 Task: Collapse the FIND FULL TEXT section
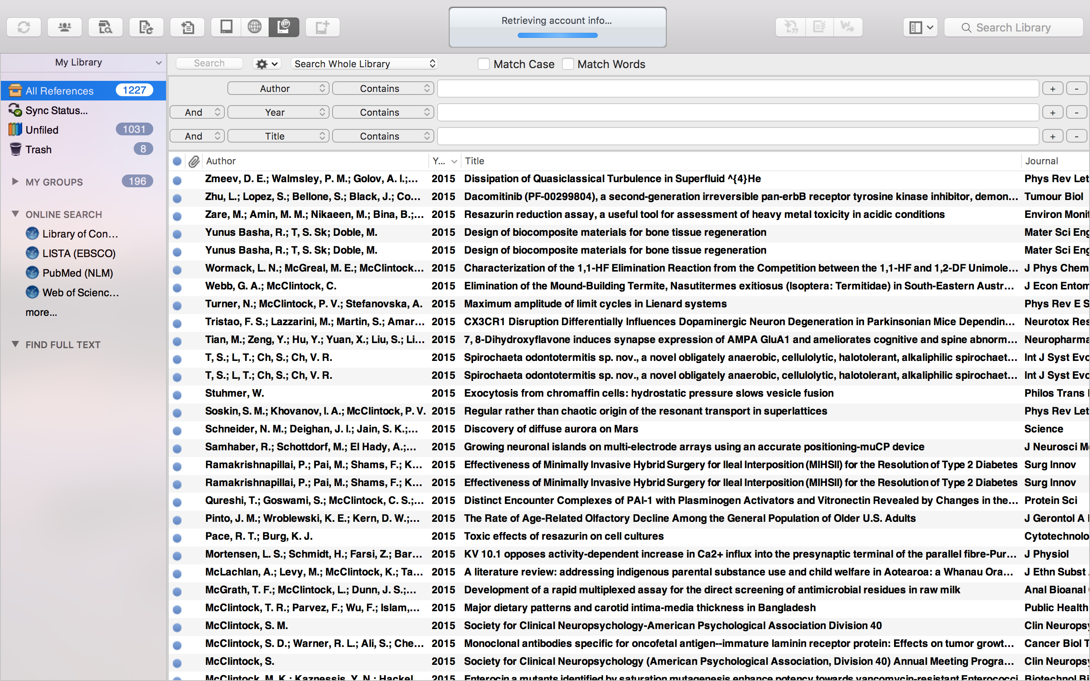[15, 344]
